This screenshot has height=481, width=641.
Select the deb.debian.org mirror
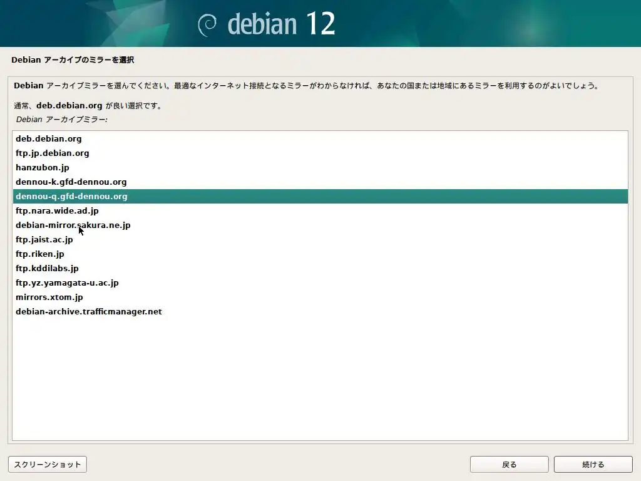320,138
